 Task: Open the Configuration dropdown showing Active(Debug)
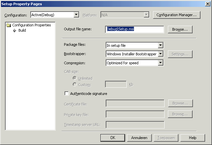76,15
